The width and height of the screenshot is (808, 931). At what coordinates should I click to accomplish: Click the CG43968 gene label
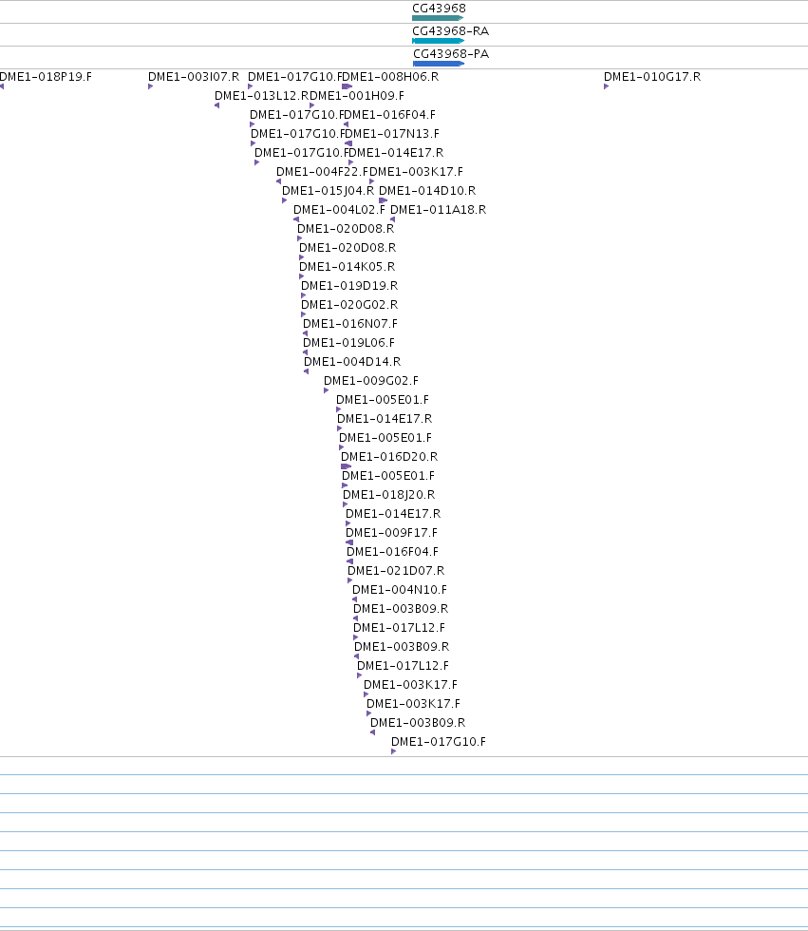pos(439,9)
